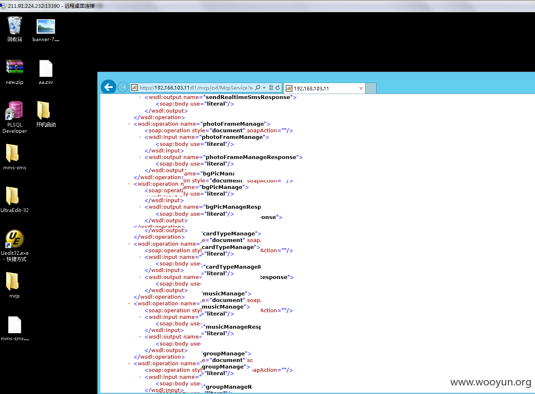The image size is (535, 394).
Task: Click the browser Forward arrow button
Action: 123,87
